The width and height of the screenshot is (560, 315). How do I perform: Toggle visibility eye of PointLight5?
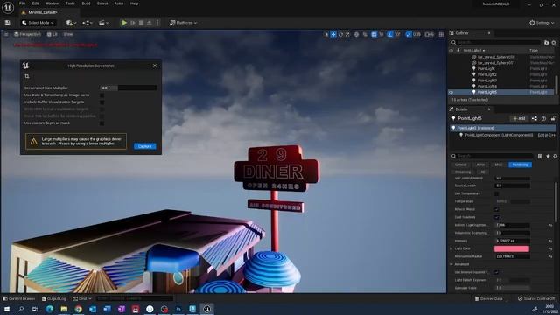(x=451, y=92)
